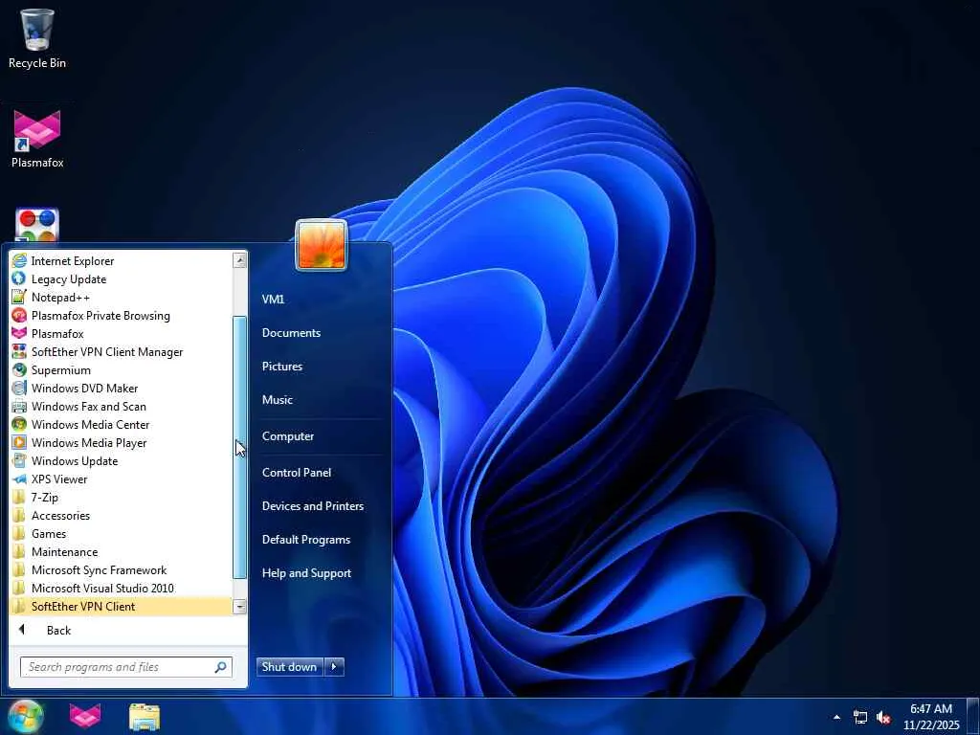Open network status tray icon

860,717
